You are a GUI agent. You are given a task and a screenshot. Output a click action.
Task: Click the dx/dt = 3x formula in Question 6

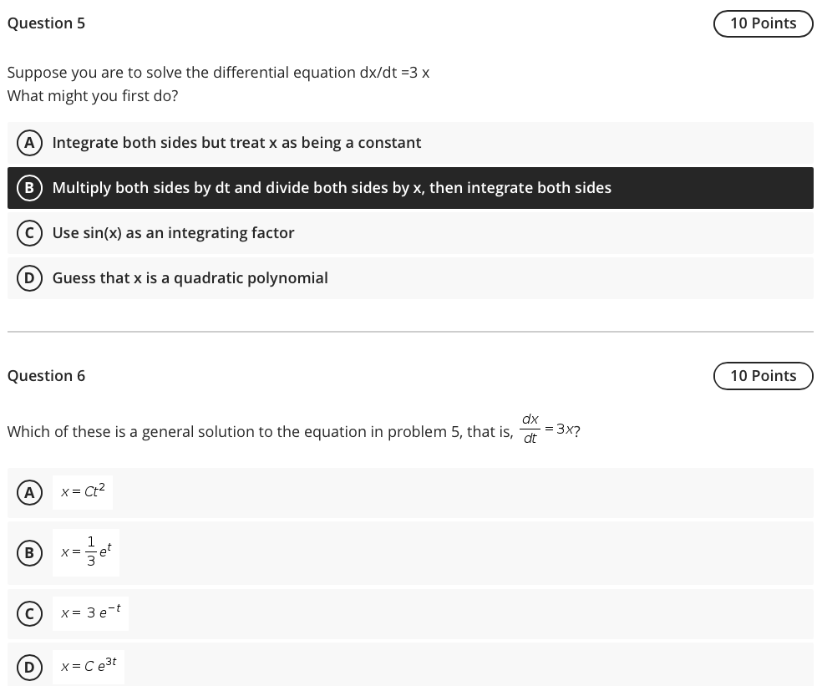[550, 429]
